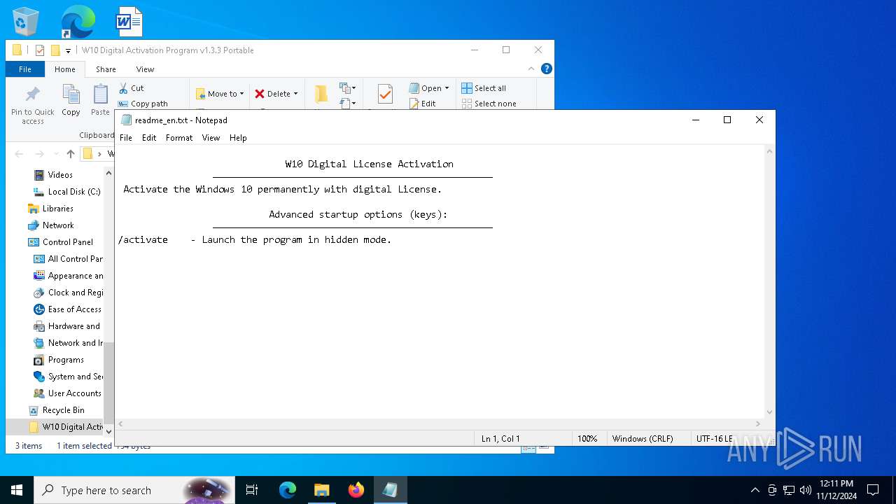
Task: Go back in Explorer navigation
Action: tap(19, 154)
